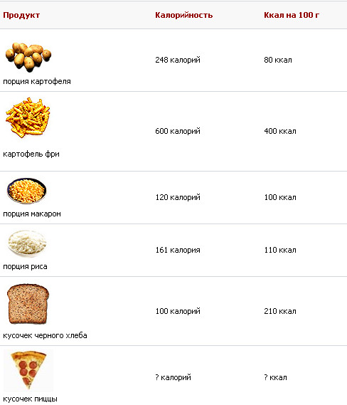Select the 210 ккал cell
Image resolution: width=347 pixels, height=405 pixels.
tap(280, 311)
